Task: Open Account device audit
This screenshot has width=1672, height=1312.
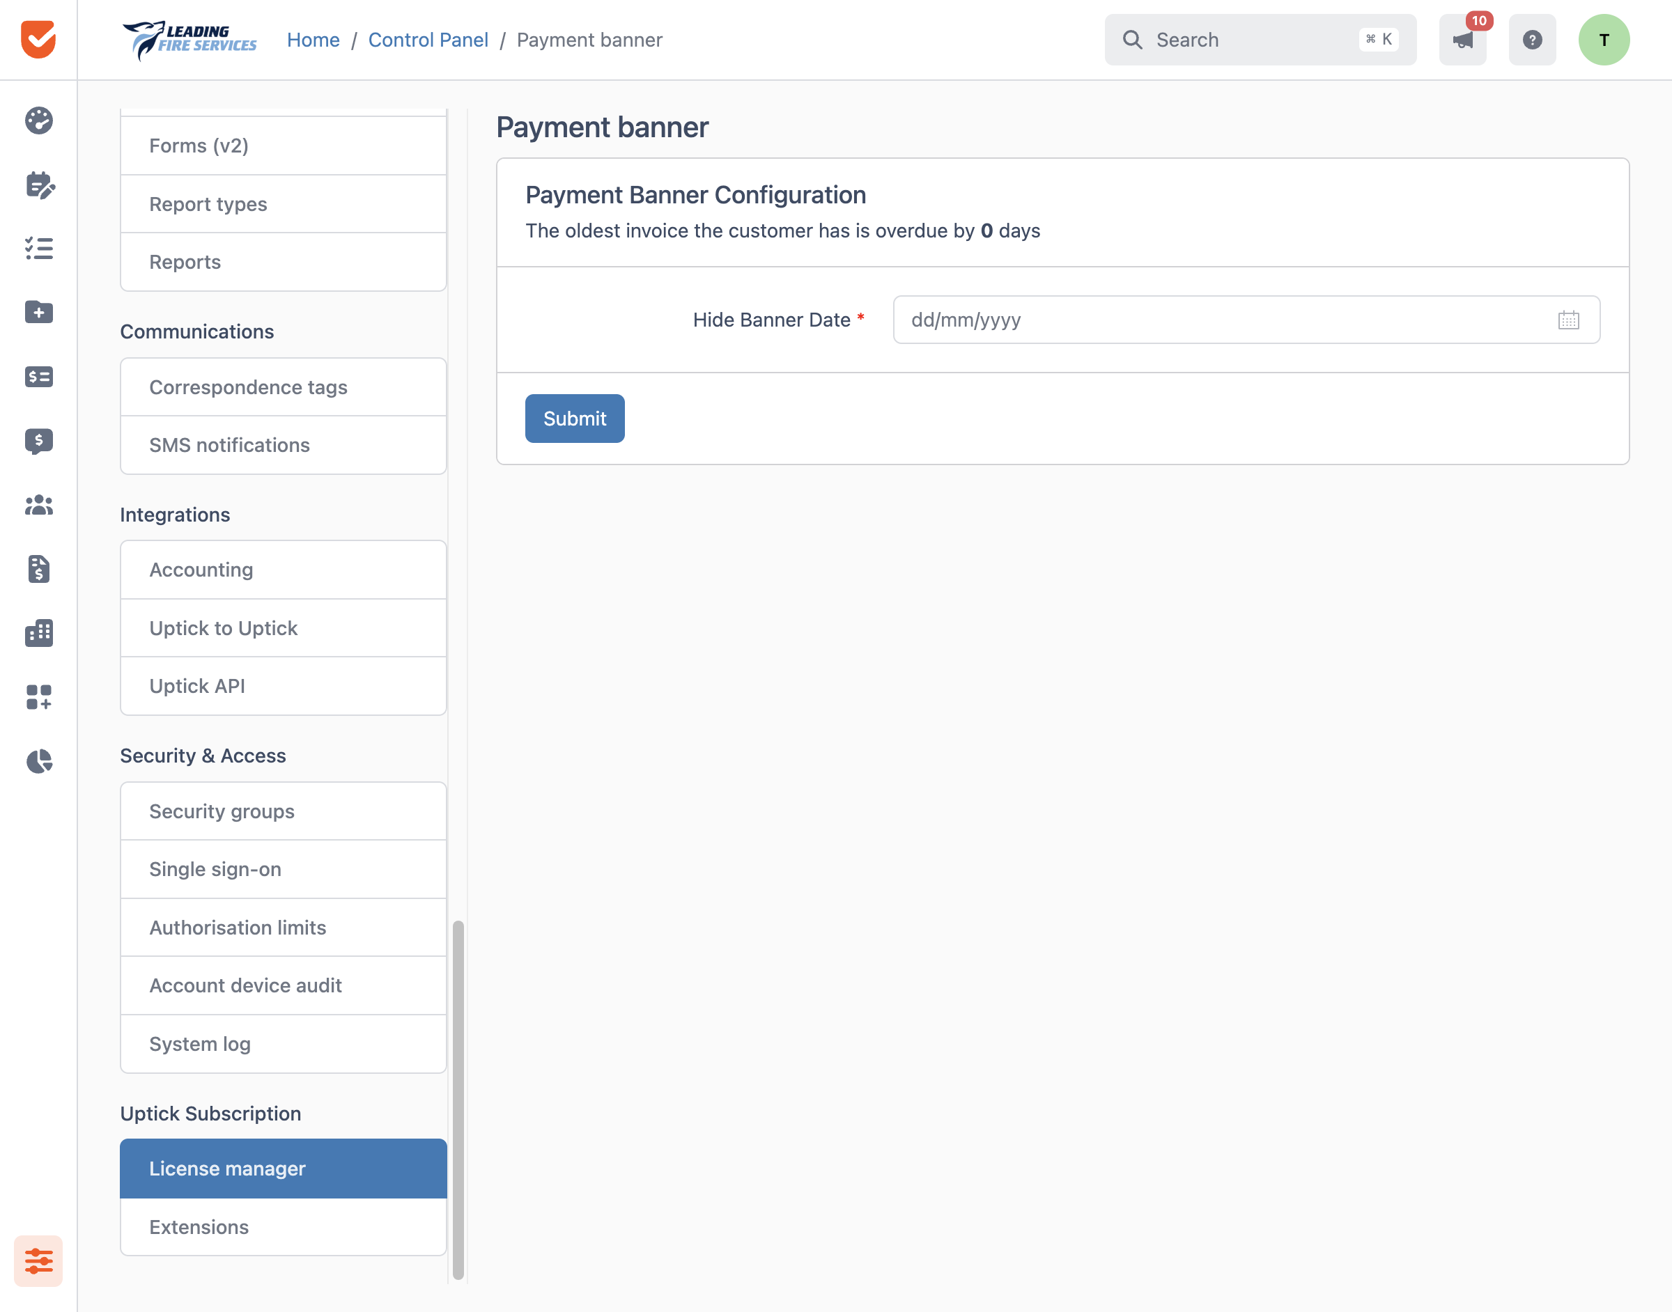Action: pos(284,985)
